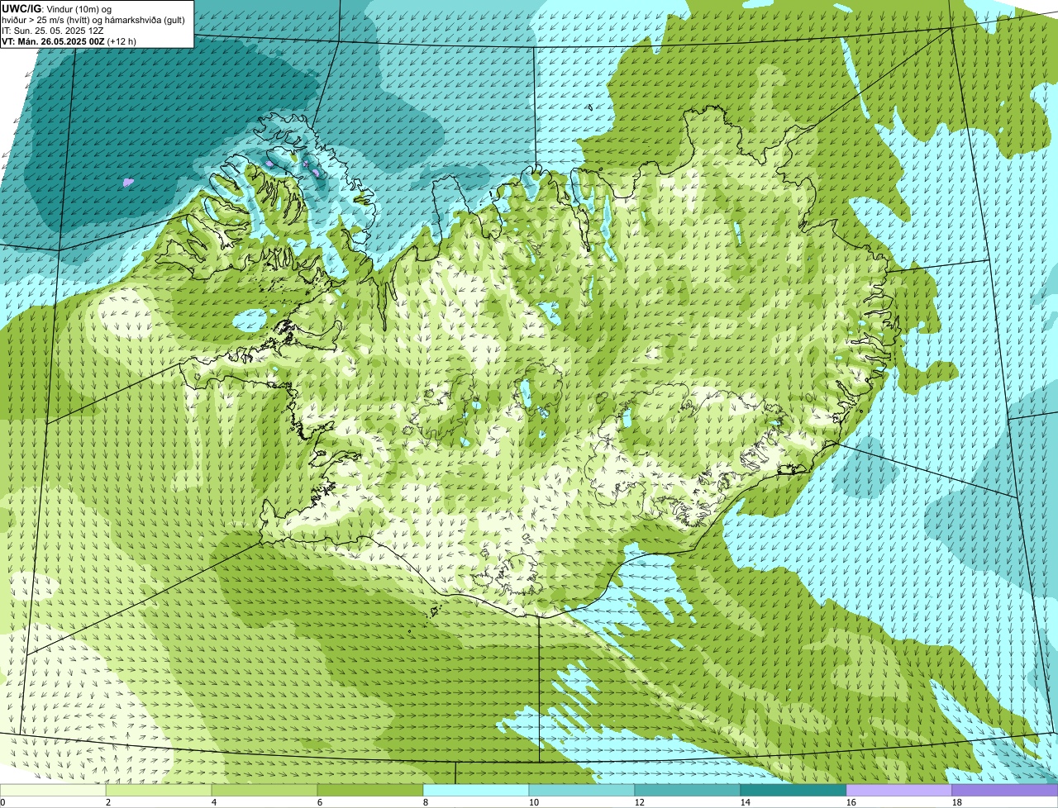Select the purple legend swatch above 18

pyautogui.click(x=1005, y=791)
